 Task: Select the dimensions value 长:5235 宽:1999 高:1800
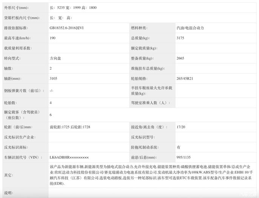point(73,8)
